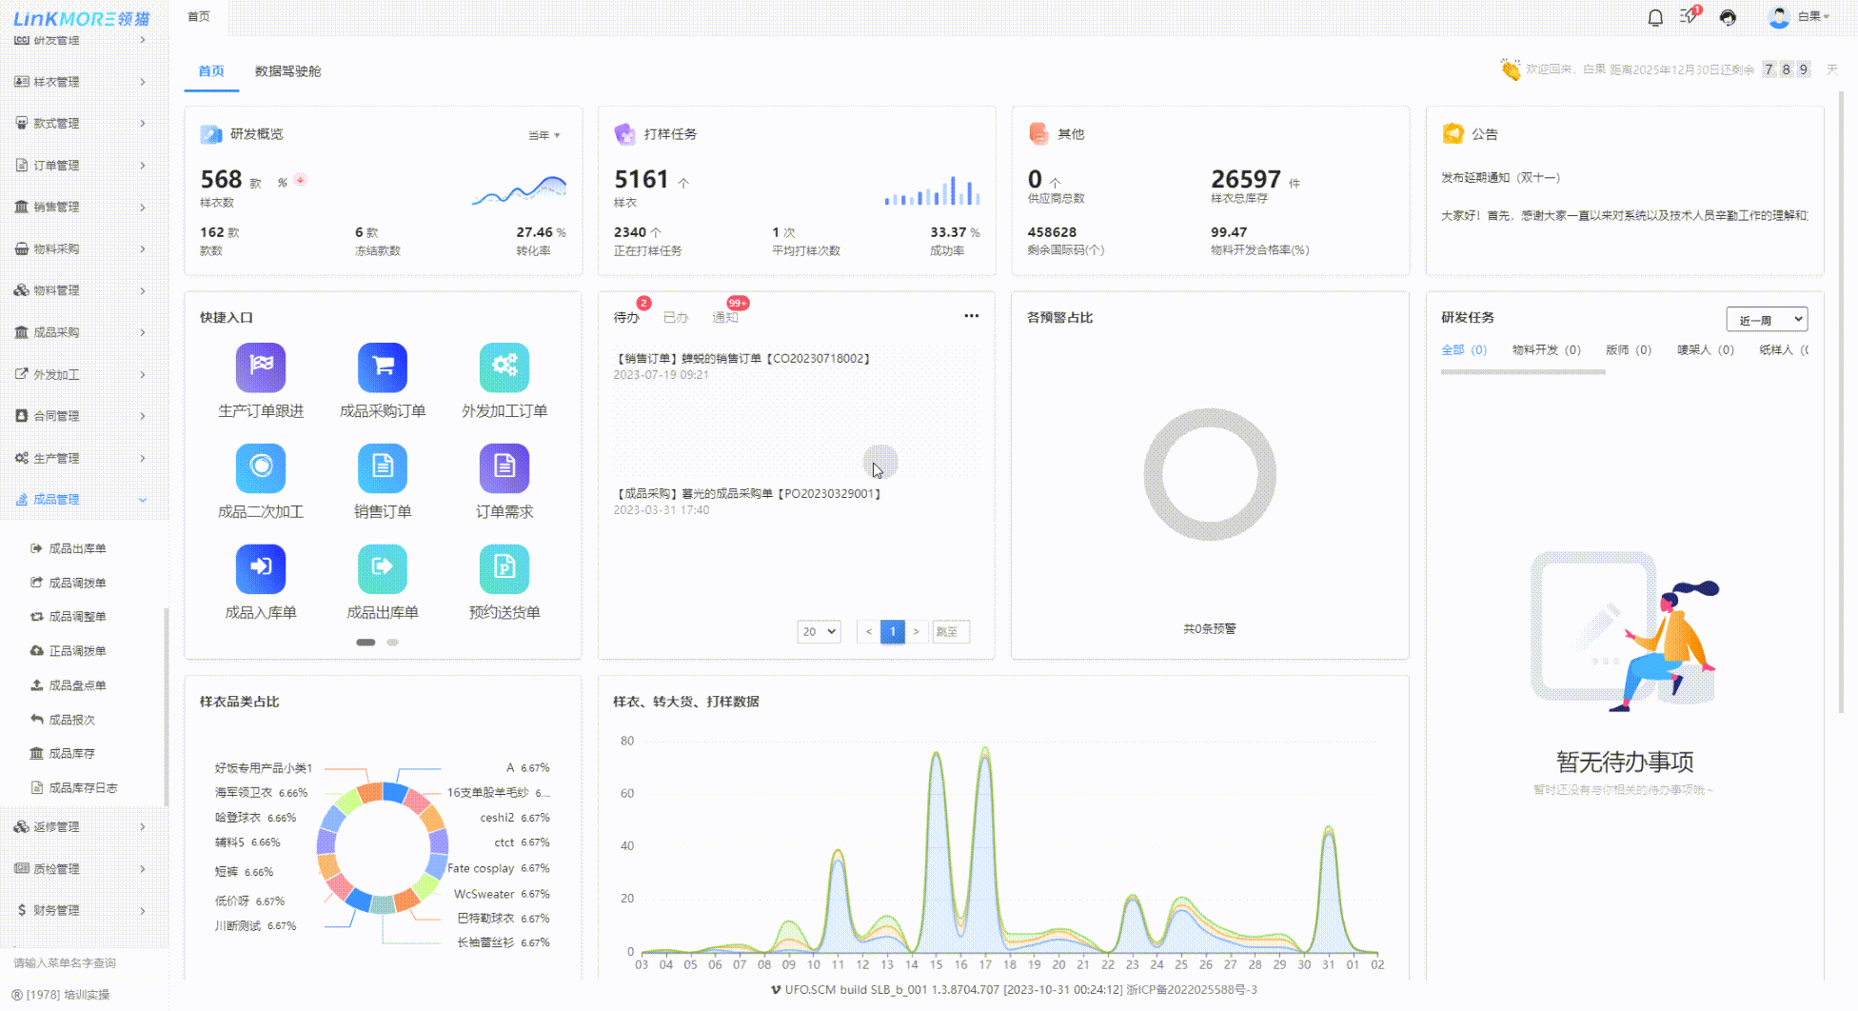Image resolution: width=1858 pixels, height=1011 pixels.
Task: Click the 销售订单 document icon
Action: click(383, 467)
